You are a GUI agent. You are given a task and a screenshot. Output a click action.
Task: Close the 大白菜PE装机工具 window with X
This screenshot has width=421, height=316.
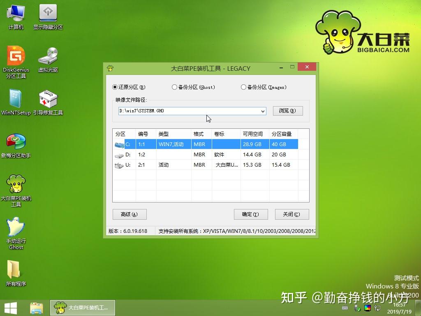click(x=307, y=67)
